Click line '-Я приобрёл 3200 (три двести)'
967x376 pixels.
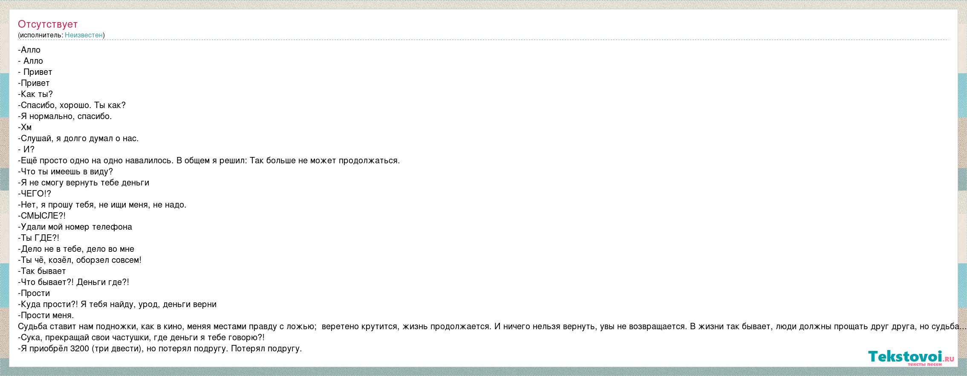160,348
